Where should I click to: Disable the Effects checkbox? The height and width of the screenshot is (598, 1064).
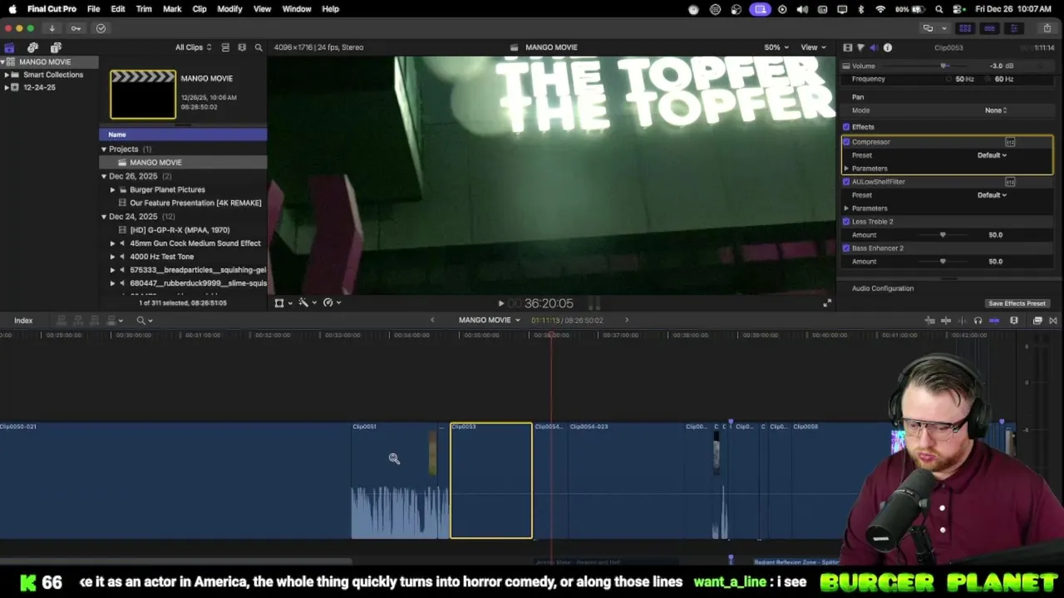tap(846, 127)
